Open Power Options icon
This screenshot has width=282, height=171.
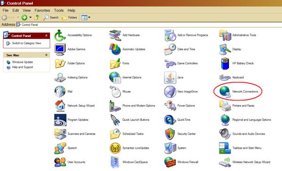tap(170, 106)
